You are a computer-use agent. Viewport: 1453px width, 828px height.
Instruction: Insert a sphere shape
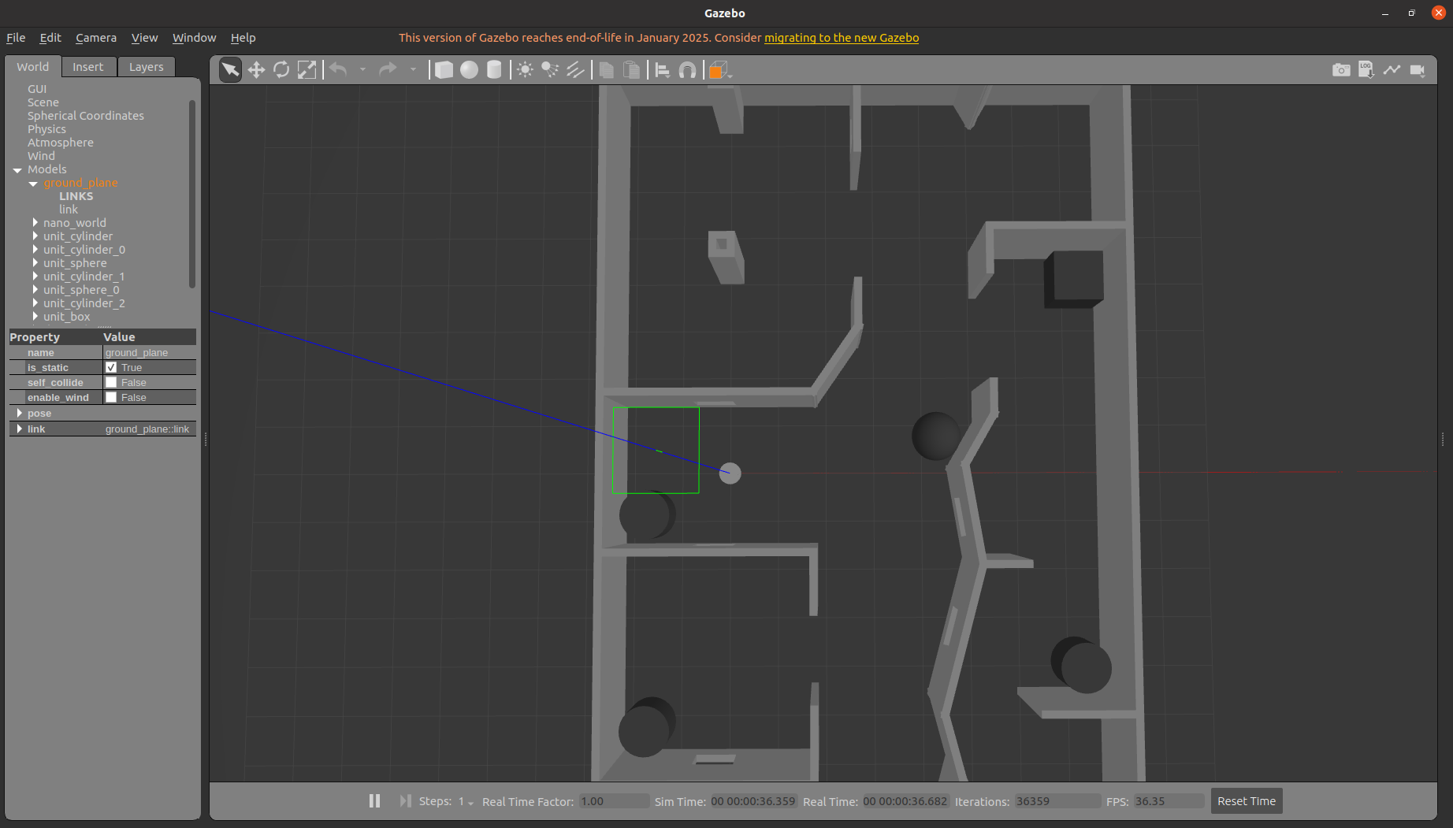coord(469,70)
